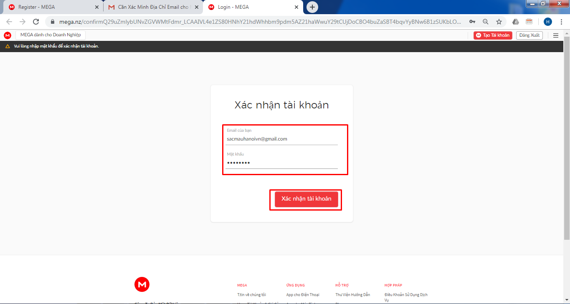Image resolution: width=570 pixels, height=304 pixels.
Task: Click the red Xác nhận tài khoản button
Action: tap(306, 199)
